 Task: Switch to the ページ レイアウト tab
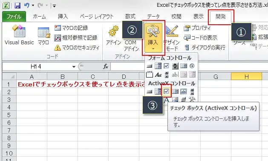(97, 17)
